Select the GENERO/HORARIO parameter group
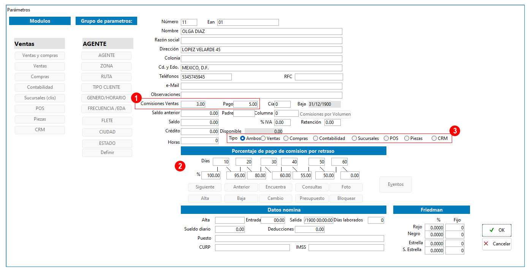Viewport: 527px width, 270px height. (x=106, y=98)
